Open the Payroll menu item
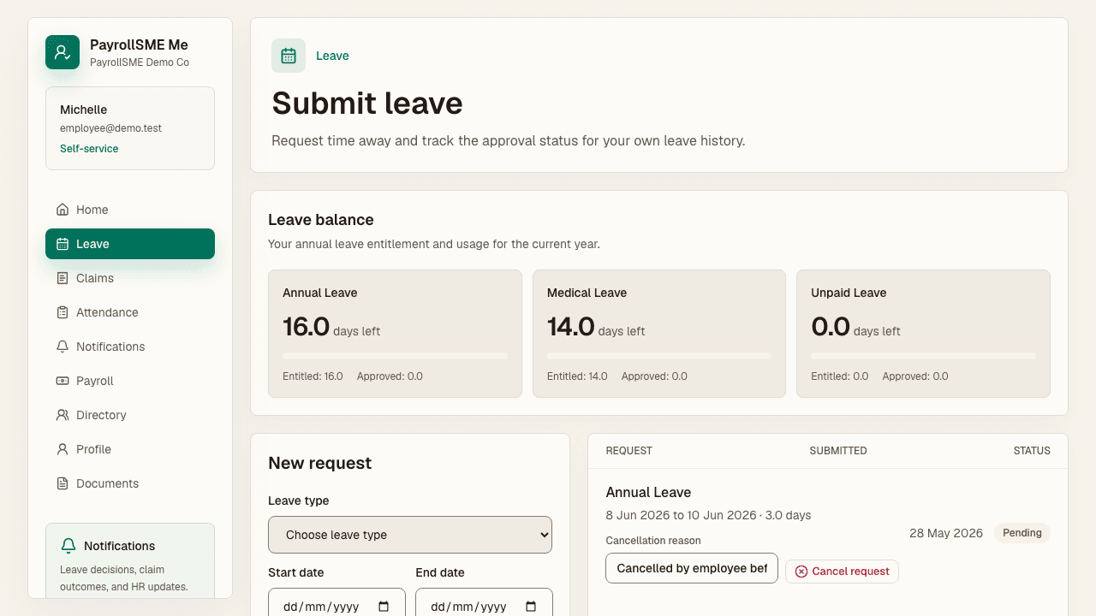This screenshot has width=1096, height=616. (130, 381)
